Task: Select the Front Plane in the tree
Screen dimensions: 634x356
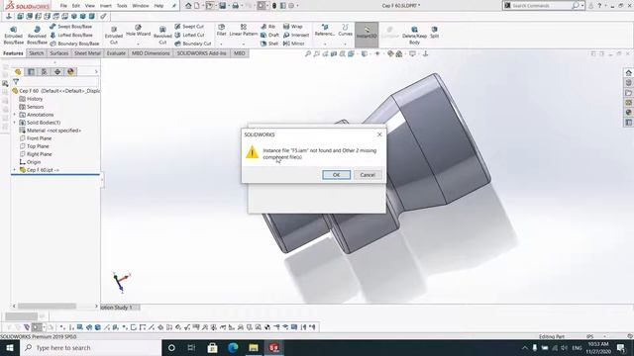Action: 36,138
